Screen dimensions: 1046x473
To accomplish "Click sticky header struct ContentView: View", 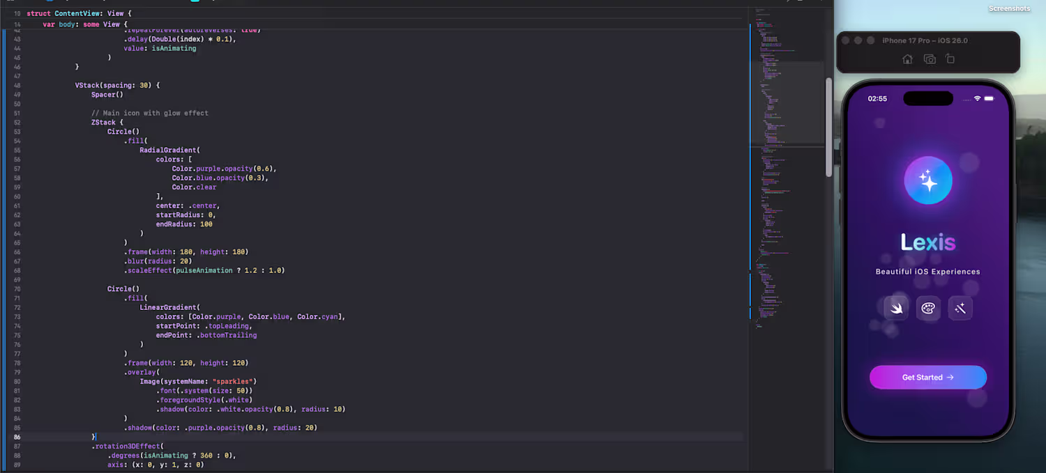I will pos(78,13).
